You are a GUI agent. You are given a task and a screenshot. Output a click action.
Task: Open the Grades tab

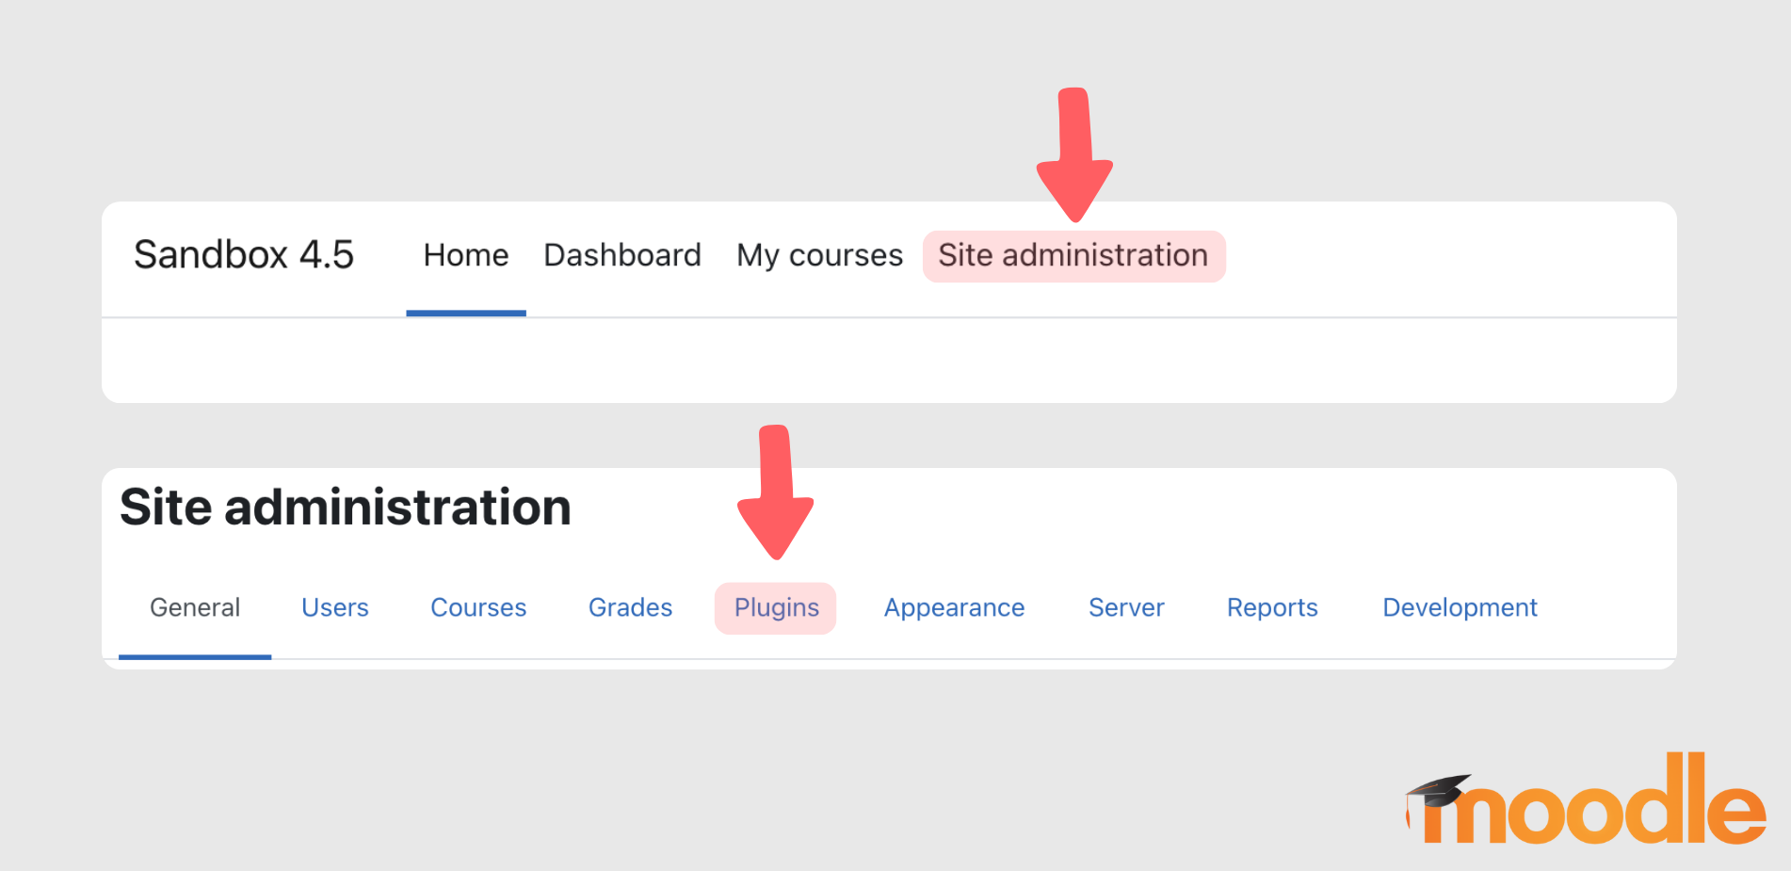click(x=629, y=608)
